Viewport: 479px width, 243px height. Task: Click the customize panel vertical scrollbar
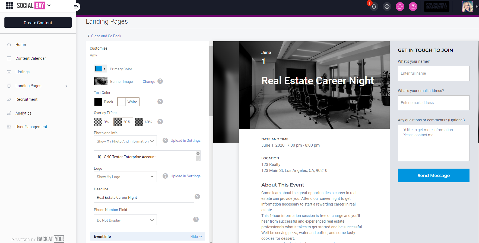click(211, 81)
